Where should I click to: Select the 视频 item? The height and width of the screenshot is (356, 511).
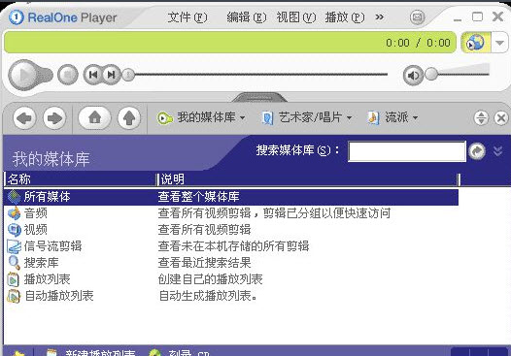pyautogui.click(x=36, y=230)
